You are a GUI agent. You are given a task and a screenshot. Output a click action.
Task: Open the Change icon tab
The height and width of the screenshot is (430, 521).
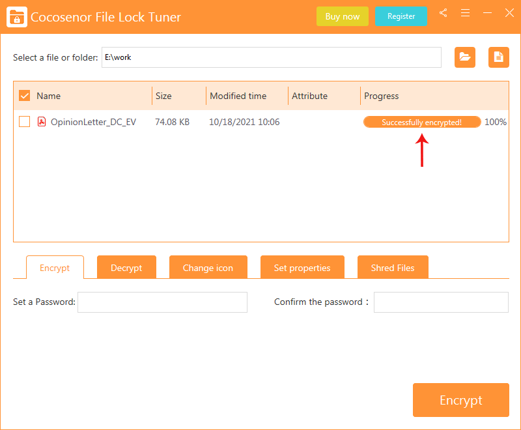click(208, 267)
